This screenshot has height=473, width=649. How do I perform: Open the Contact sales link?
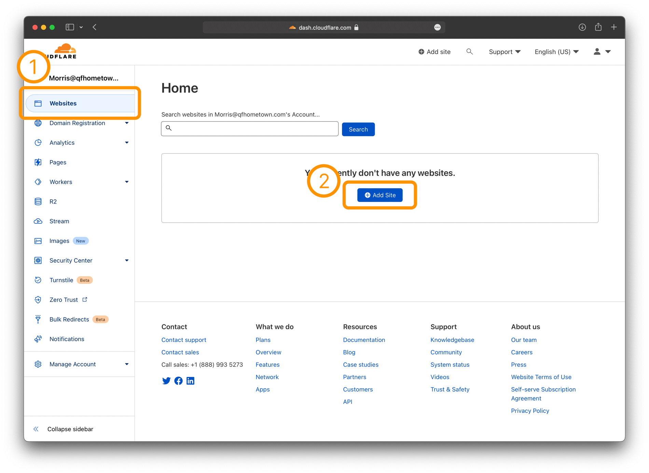coord(180,352)
